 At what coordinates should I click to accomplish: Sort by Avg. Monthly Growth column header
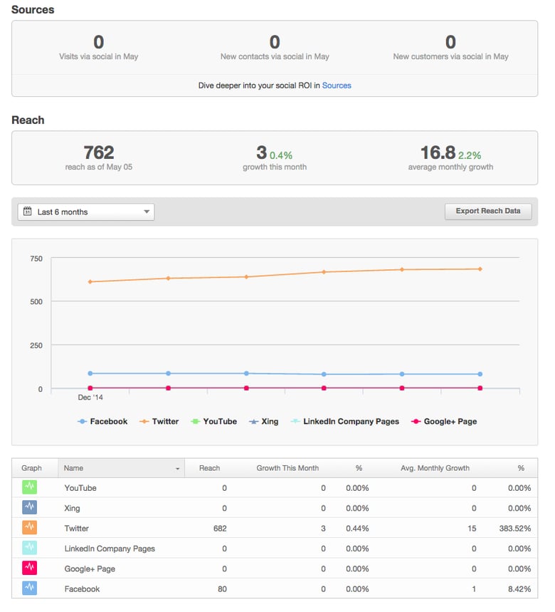[435, 468]
